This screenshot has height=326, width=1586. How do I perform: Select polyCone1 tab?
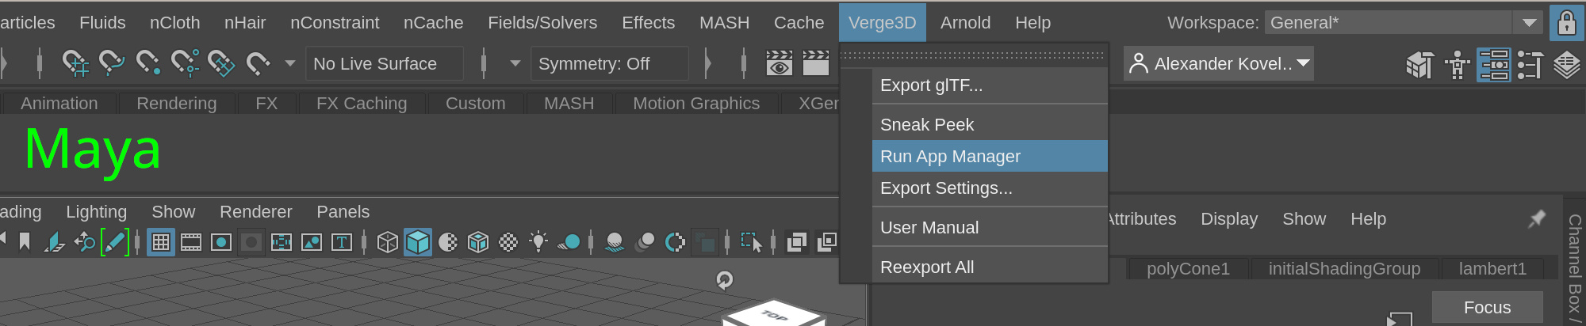click(x=1188, y=269)
